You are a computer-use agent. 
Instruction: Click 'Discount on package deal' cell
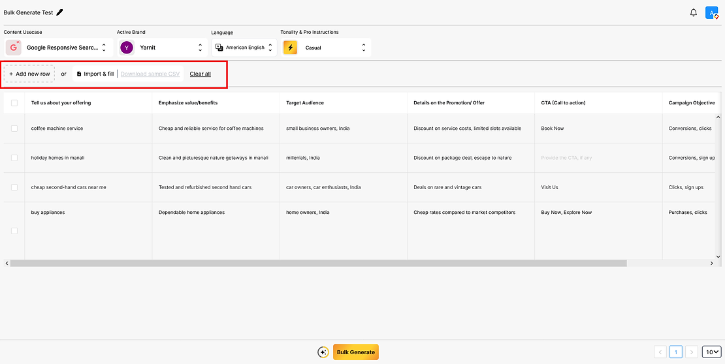click(471, 158)
